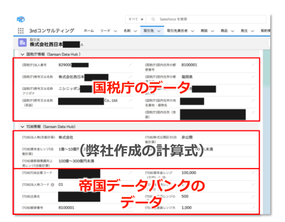Click the search magnifier icon
This screenshot has height=222, width=285.
click(153, 19)
